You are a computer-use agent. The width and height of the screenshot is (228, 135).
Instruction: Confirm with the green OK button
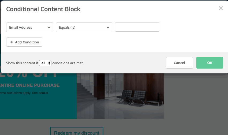pyautogui.click(x=210, y=63)
